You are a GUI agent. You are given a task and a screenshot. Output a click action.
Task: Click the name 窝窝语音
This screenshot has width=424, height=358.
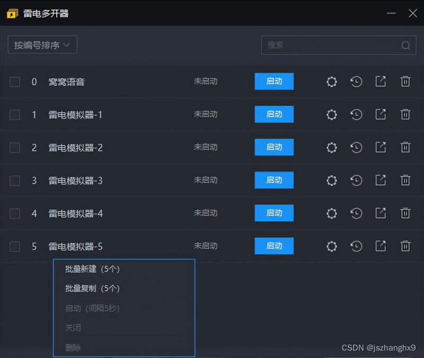click(67, 82)
